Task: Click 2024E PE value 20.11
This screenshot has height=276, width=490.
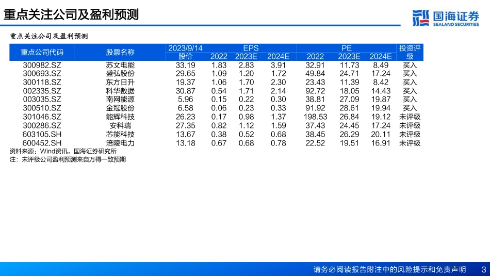Action: (381, 135)
